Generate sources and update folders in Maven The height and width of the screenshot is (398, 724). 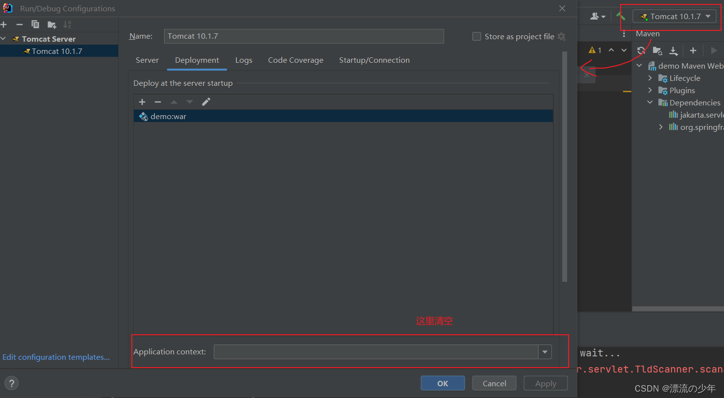pos(657,50)
